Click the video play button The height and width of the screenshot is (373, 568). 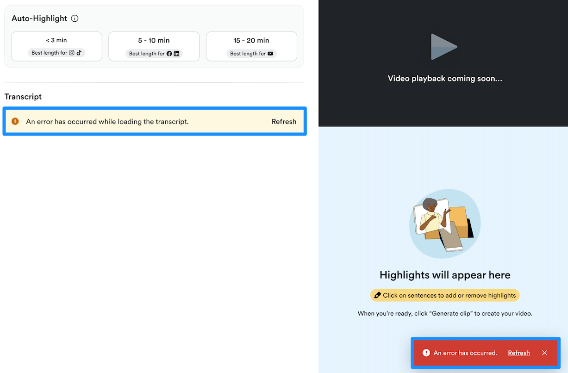(x=444, y=47)
